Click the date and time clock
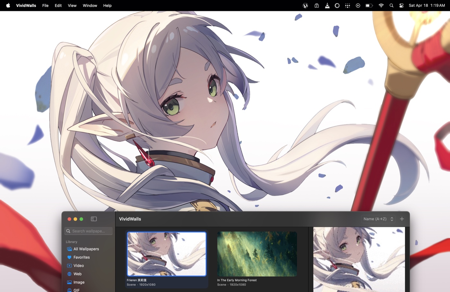Viewport: 450px width, 292px height. (427, 5)
